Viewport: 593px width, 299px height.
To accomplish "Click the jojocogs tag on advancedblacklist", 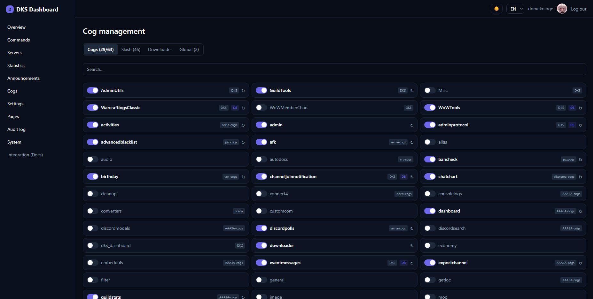I will click(231, 142).
